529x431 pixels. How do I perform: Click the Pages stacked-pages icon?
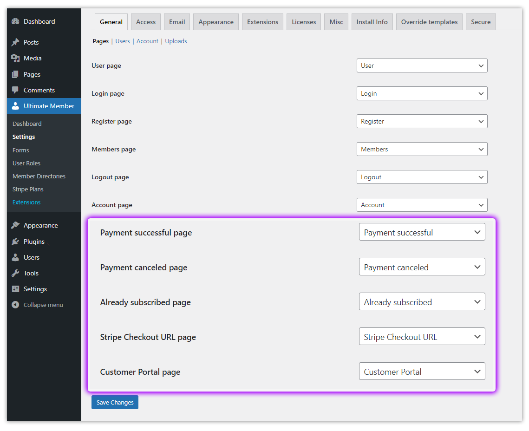click(x=15, y=74)
